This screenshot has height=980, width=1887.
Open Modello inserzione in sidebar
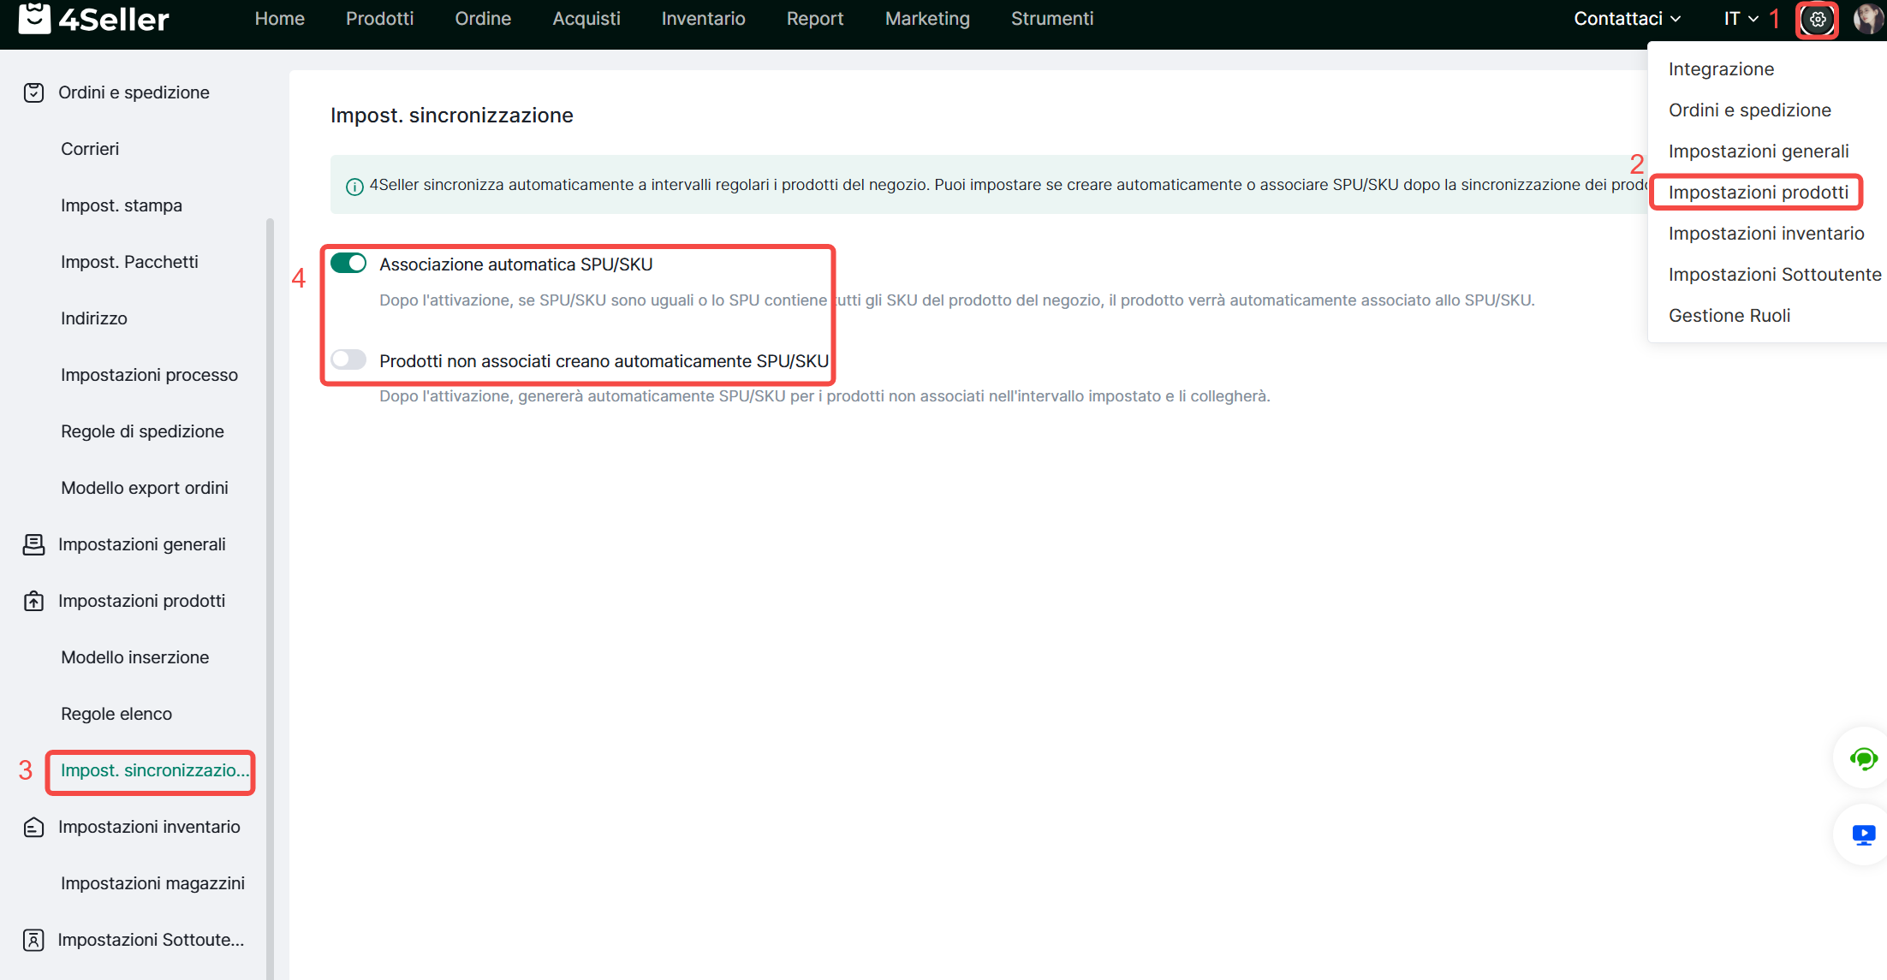(134, 657)
